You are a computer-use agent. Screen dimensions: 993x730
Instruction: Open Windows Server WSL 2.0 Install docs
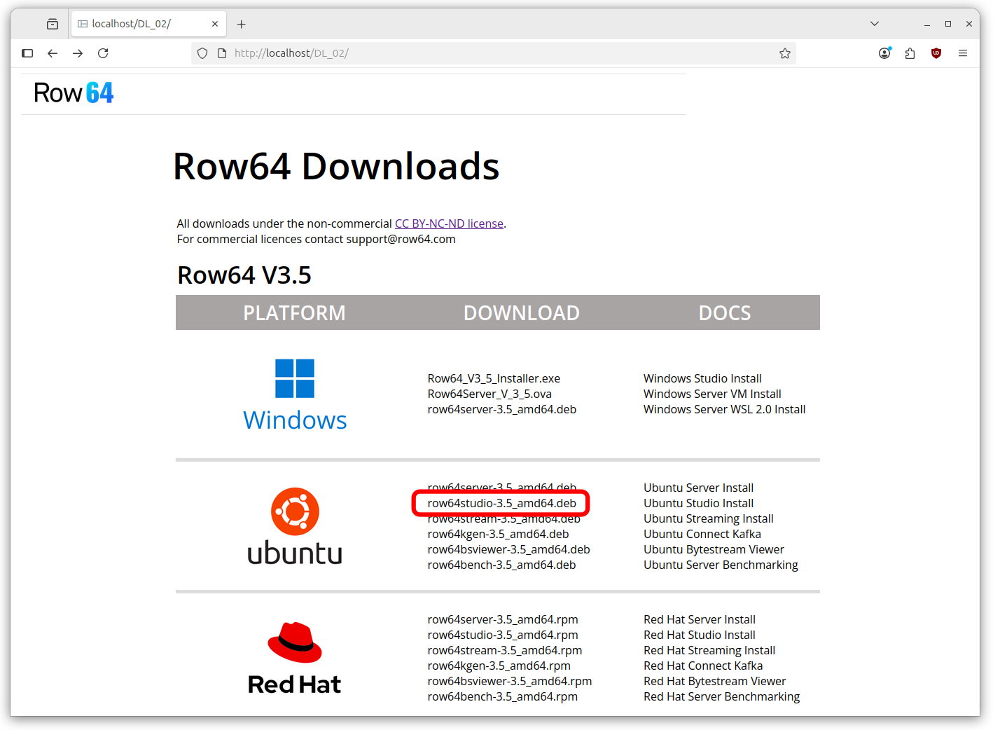pyautogui.click(x=724, y=409)
